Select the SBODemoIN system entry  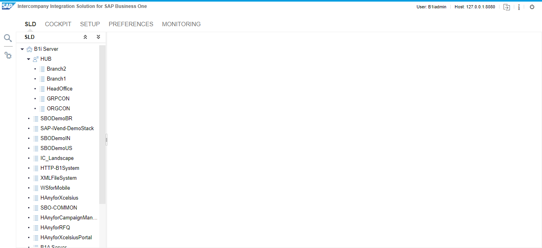click(56, 138)
